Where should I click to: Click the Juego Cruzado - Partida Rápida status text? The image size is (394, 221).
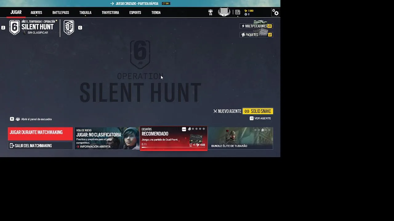tap(137, 4)
